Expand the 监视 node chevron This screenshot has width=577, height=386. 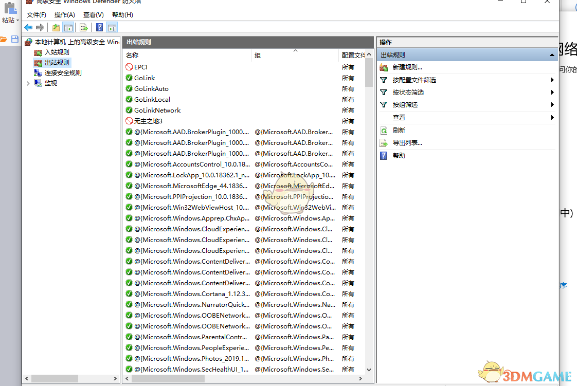coord(28,83)
